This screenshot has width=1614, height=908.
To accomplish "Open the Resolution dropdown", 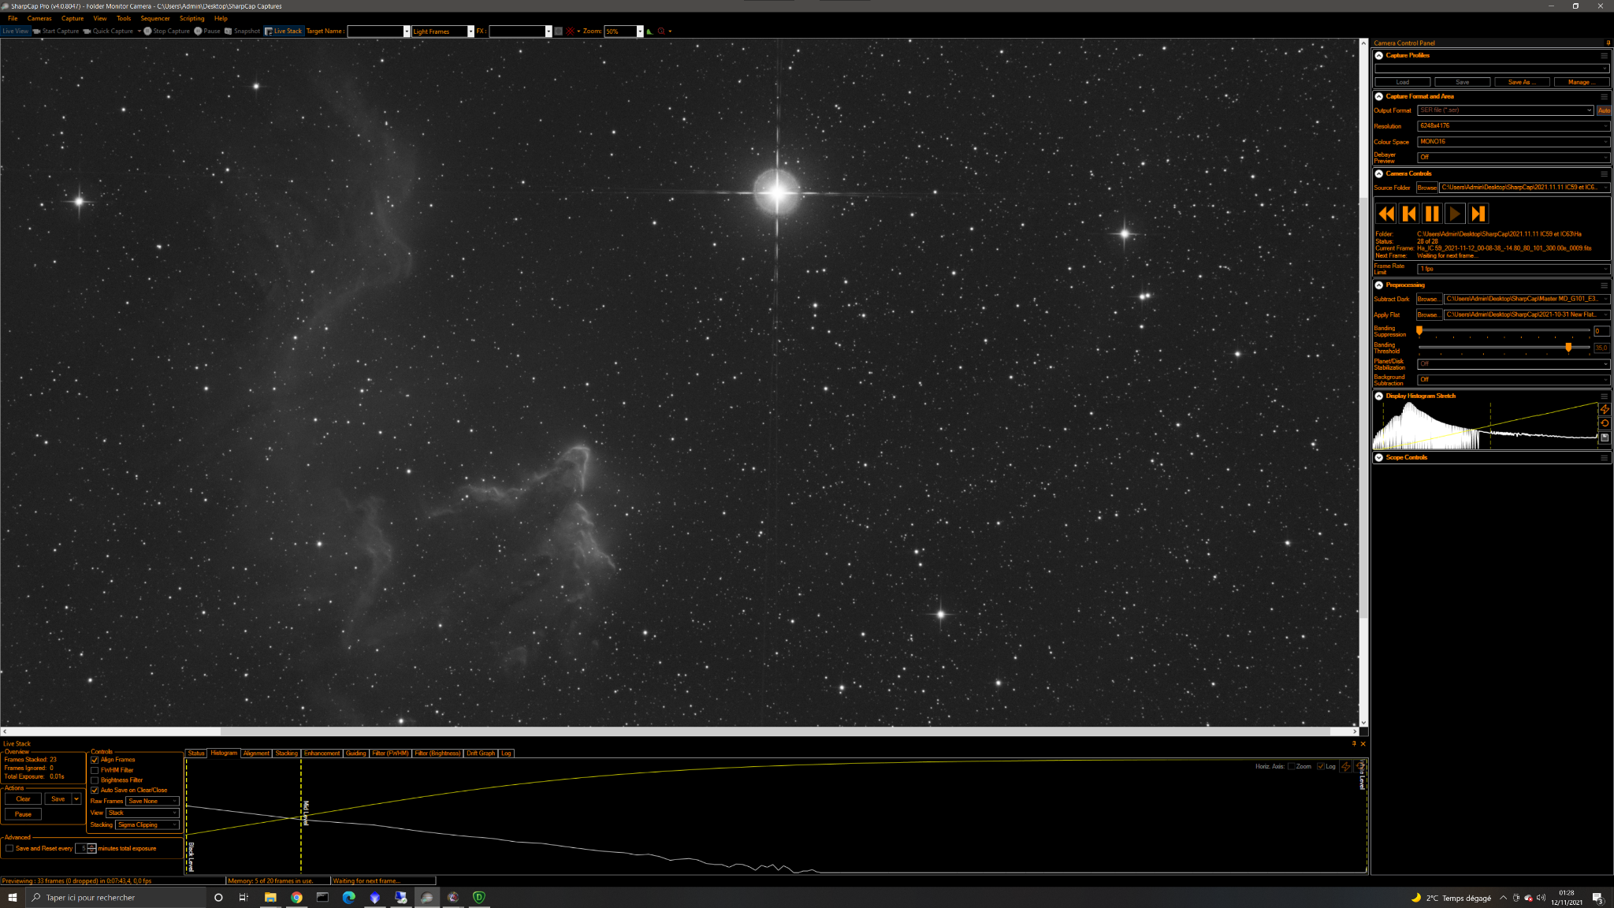I will (x=1513, y=126).
